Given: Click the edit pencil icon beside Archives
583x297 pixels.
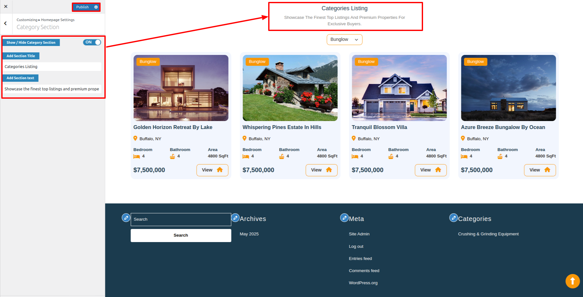Looking at the screenshot, I should pyautogui.click(x=235, y=218).
